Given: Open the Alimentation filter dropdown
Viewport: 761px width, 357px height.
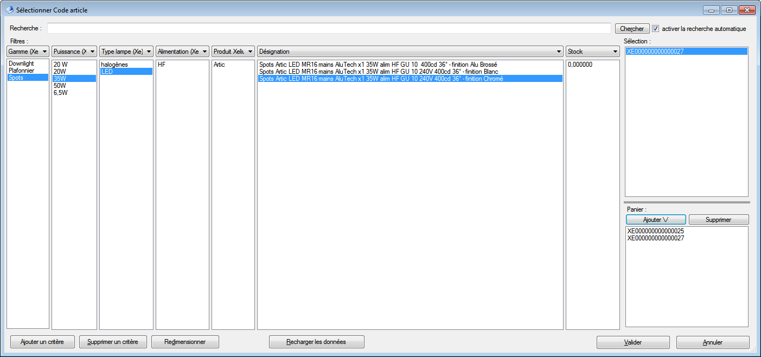Looking at the screenshot, I should 182,52.
